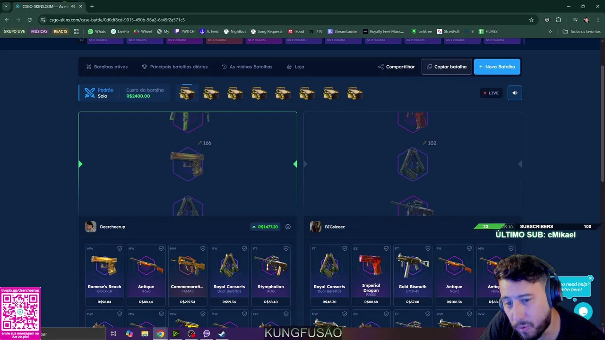Open File Explorer from the taskbar
The height and width of the screenshot is (340, 605).
[x=145, y=334]
